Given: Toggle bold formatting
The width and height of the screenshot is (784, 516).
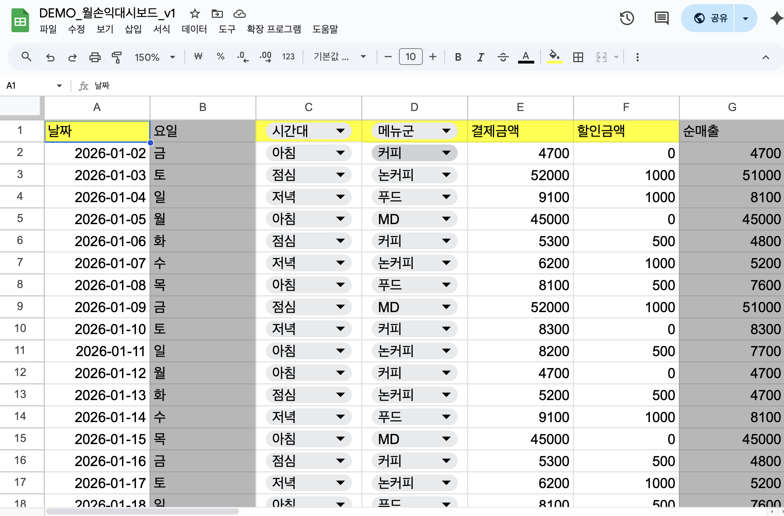Looking at the screenshot, I should tap(458, 57).
